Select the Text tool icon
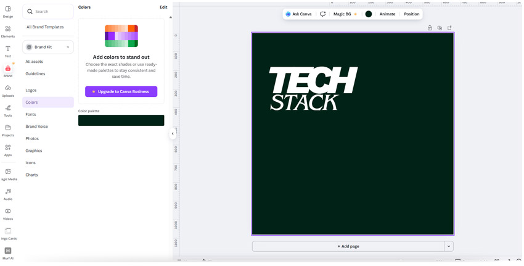Image resolution: width=524 pixels, height=266 pixels. 8,49
